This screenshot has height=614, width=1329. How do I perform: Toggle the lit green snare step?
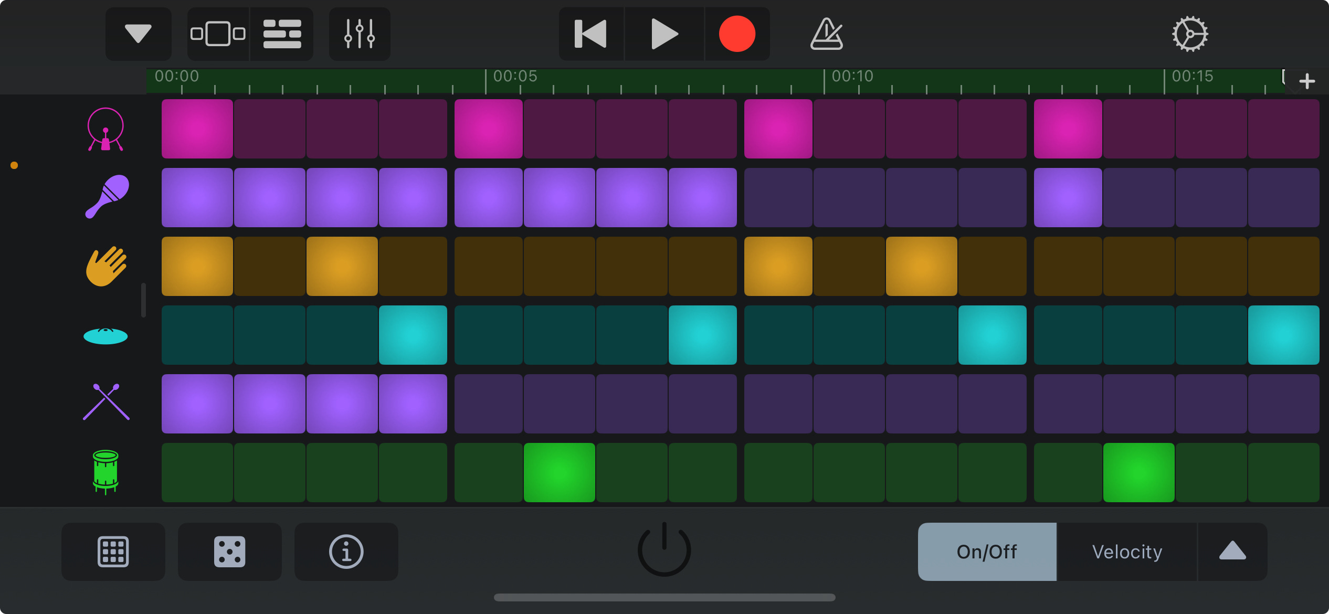(559, 472)
